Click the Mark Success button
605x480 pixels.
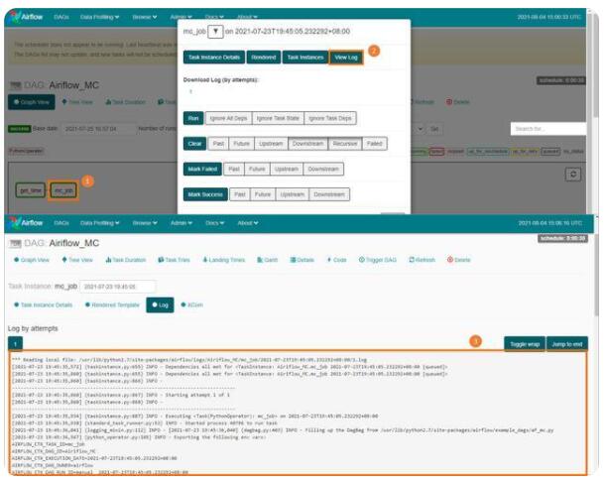point(205,194)
